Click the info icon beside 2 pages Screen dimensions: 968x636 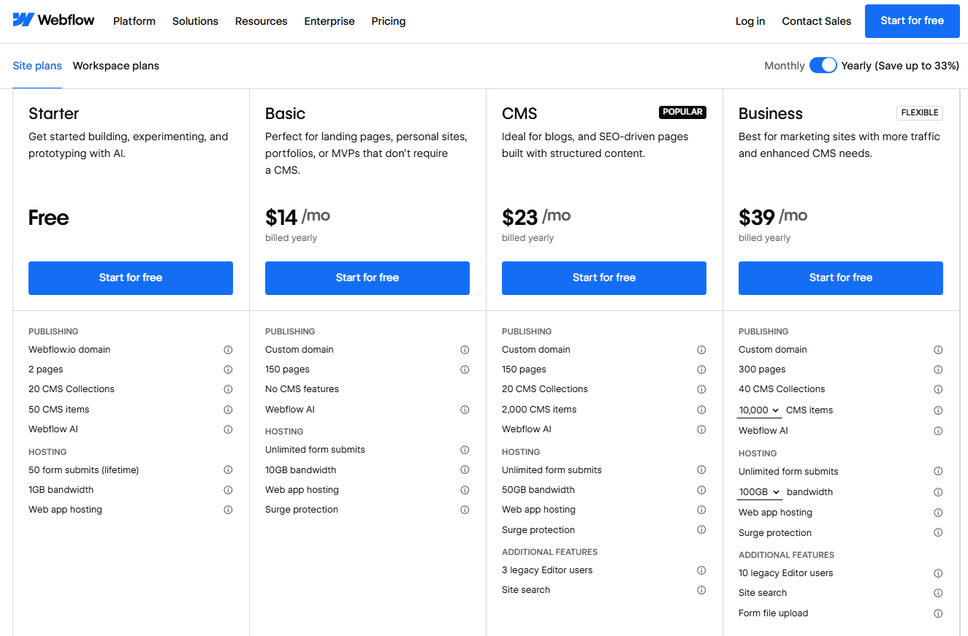tap(228, 369)
